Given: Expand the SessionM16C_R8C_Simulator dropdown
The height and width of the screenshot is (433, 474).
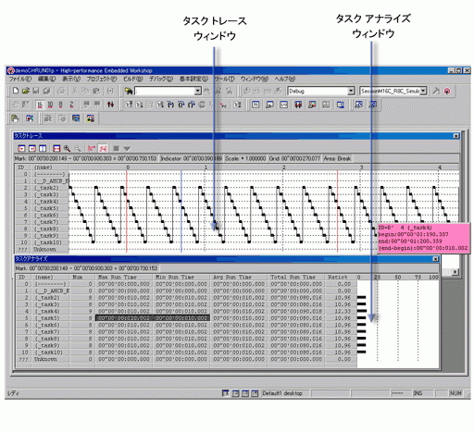Looking at the screenshot, I should 423,91.
